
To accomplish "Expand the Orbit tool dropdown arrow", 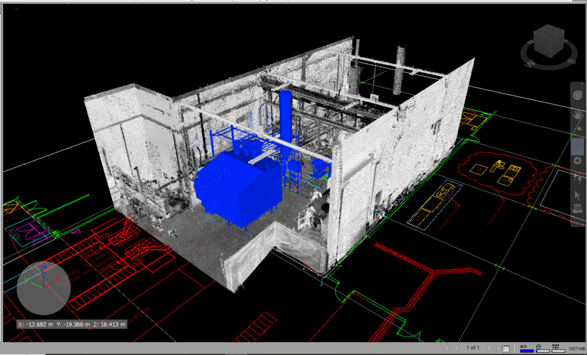I will (x=577, y=153).
